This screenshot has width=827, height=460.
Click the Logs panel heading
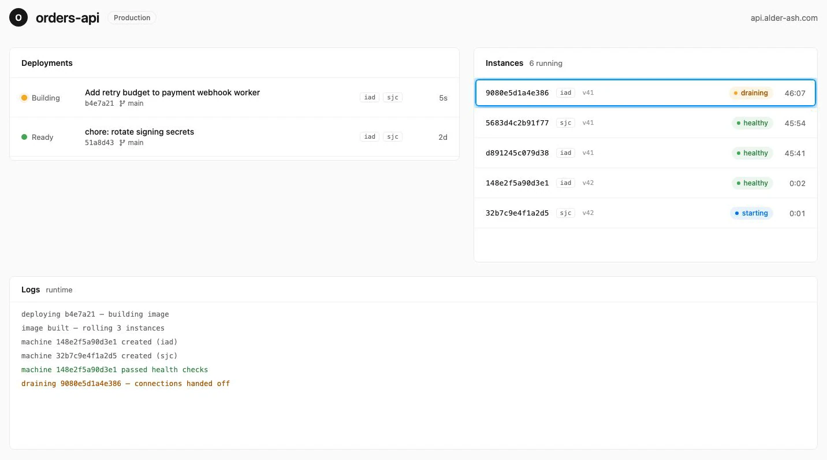click(31, 290)
